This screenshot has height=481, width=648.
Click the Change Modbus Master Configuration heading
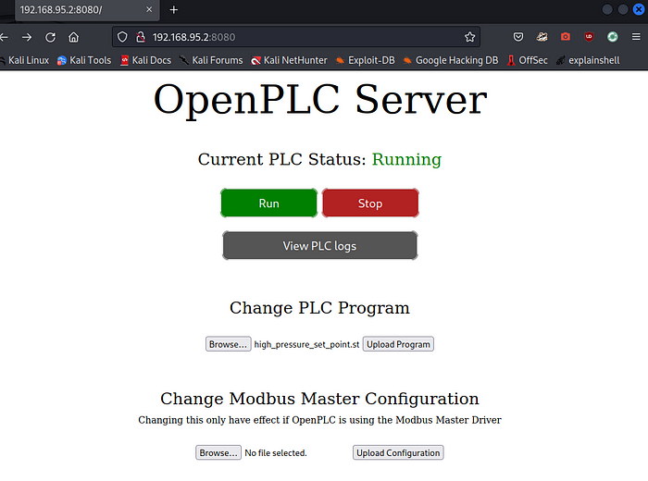coord(320,399)
